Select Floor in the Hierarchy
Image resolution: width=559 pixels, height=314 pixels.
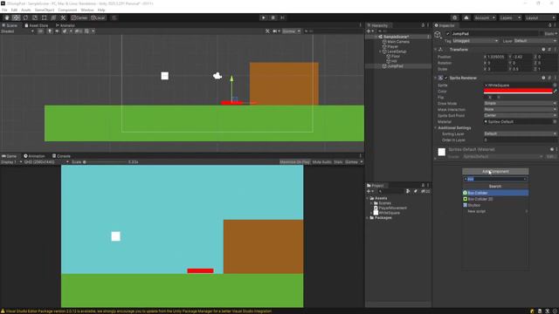[x=396, y=56]
